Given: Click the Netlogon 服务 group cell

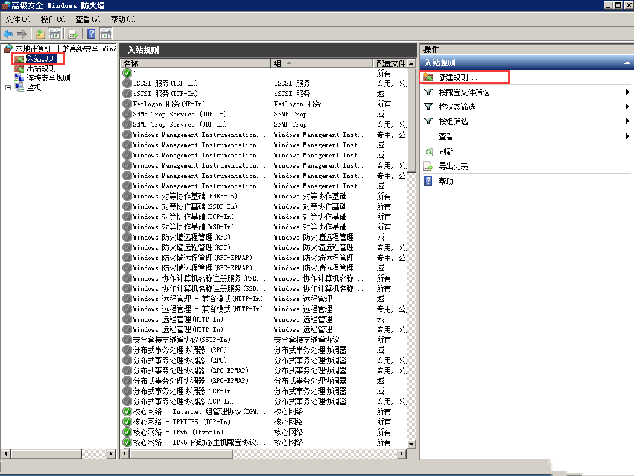Looking at the screenshot, I should 297,104.
